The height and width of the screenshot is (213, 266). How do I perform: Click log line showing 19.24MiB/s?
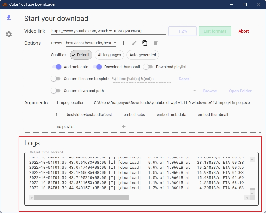point(136,168)
